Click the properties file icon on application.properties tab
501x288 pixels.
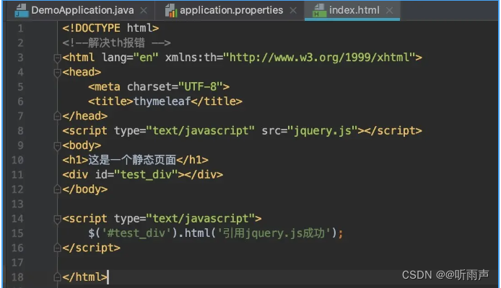point(171,10)
